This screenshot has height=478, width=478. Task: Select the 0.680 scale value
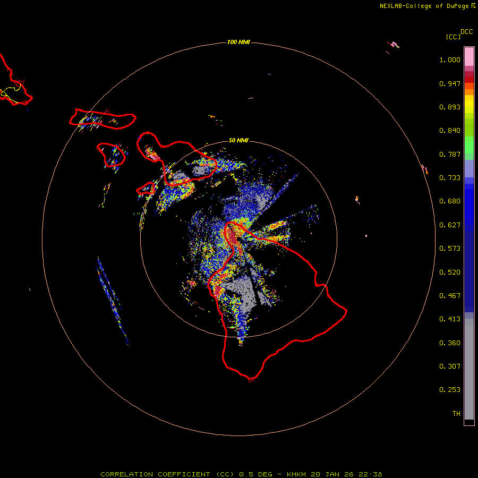pyautogui.click(x=450, y=201)
